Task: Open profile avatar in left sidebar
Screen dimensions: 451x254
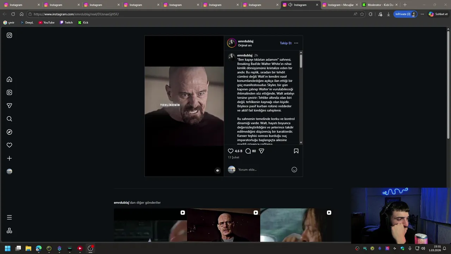Action: [x=10, y=171]
